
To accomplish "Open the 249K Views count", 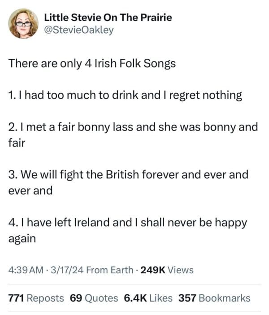I will tap(167, 270).
